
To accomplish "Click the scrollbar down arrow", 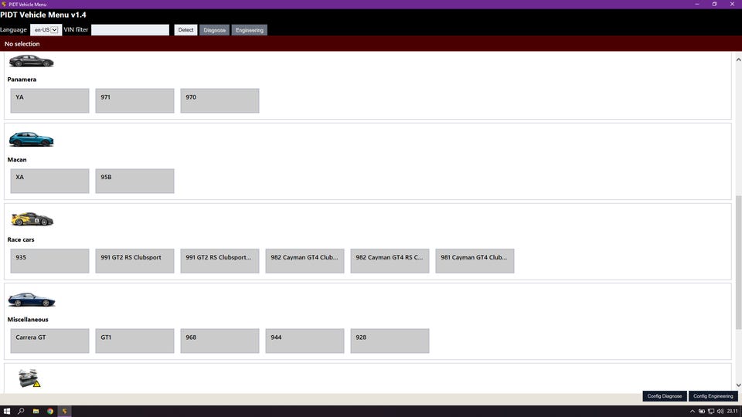I will 738,385.
